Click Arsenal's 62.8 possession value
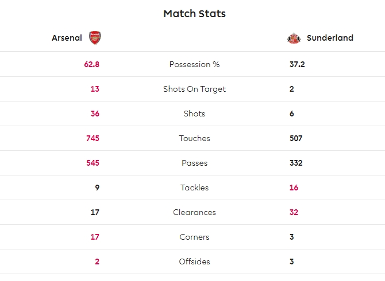The width and height of the screenshot is (385, 281). [92, 64]
